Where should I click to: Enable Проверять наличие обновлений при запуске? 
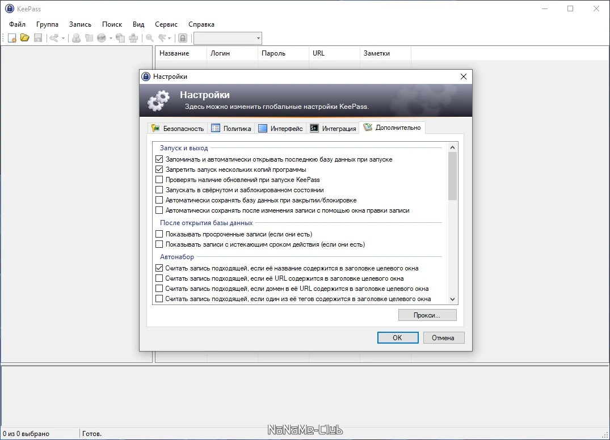click(x=159, y=180)
